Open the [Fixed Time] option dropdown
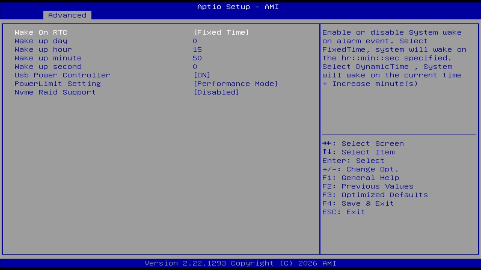This screenshot has height=270, width=481. (221, 32)
